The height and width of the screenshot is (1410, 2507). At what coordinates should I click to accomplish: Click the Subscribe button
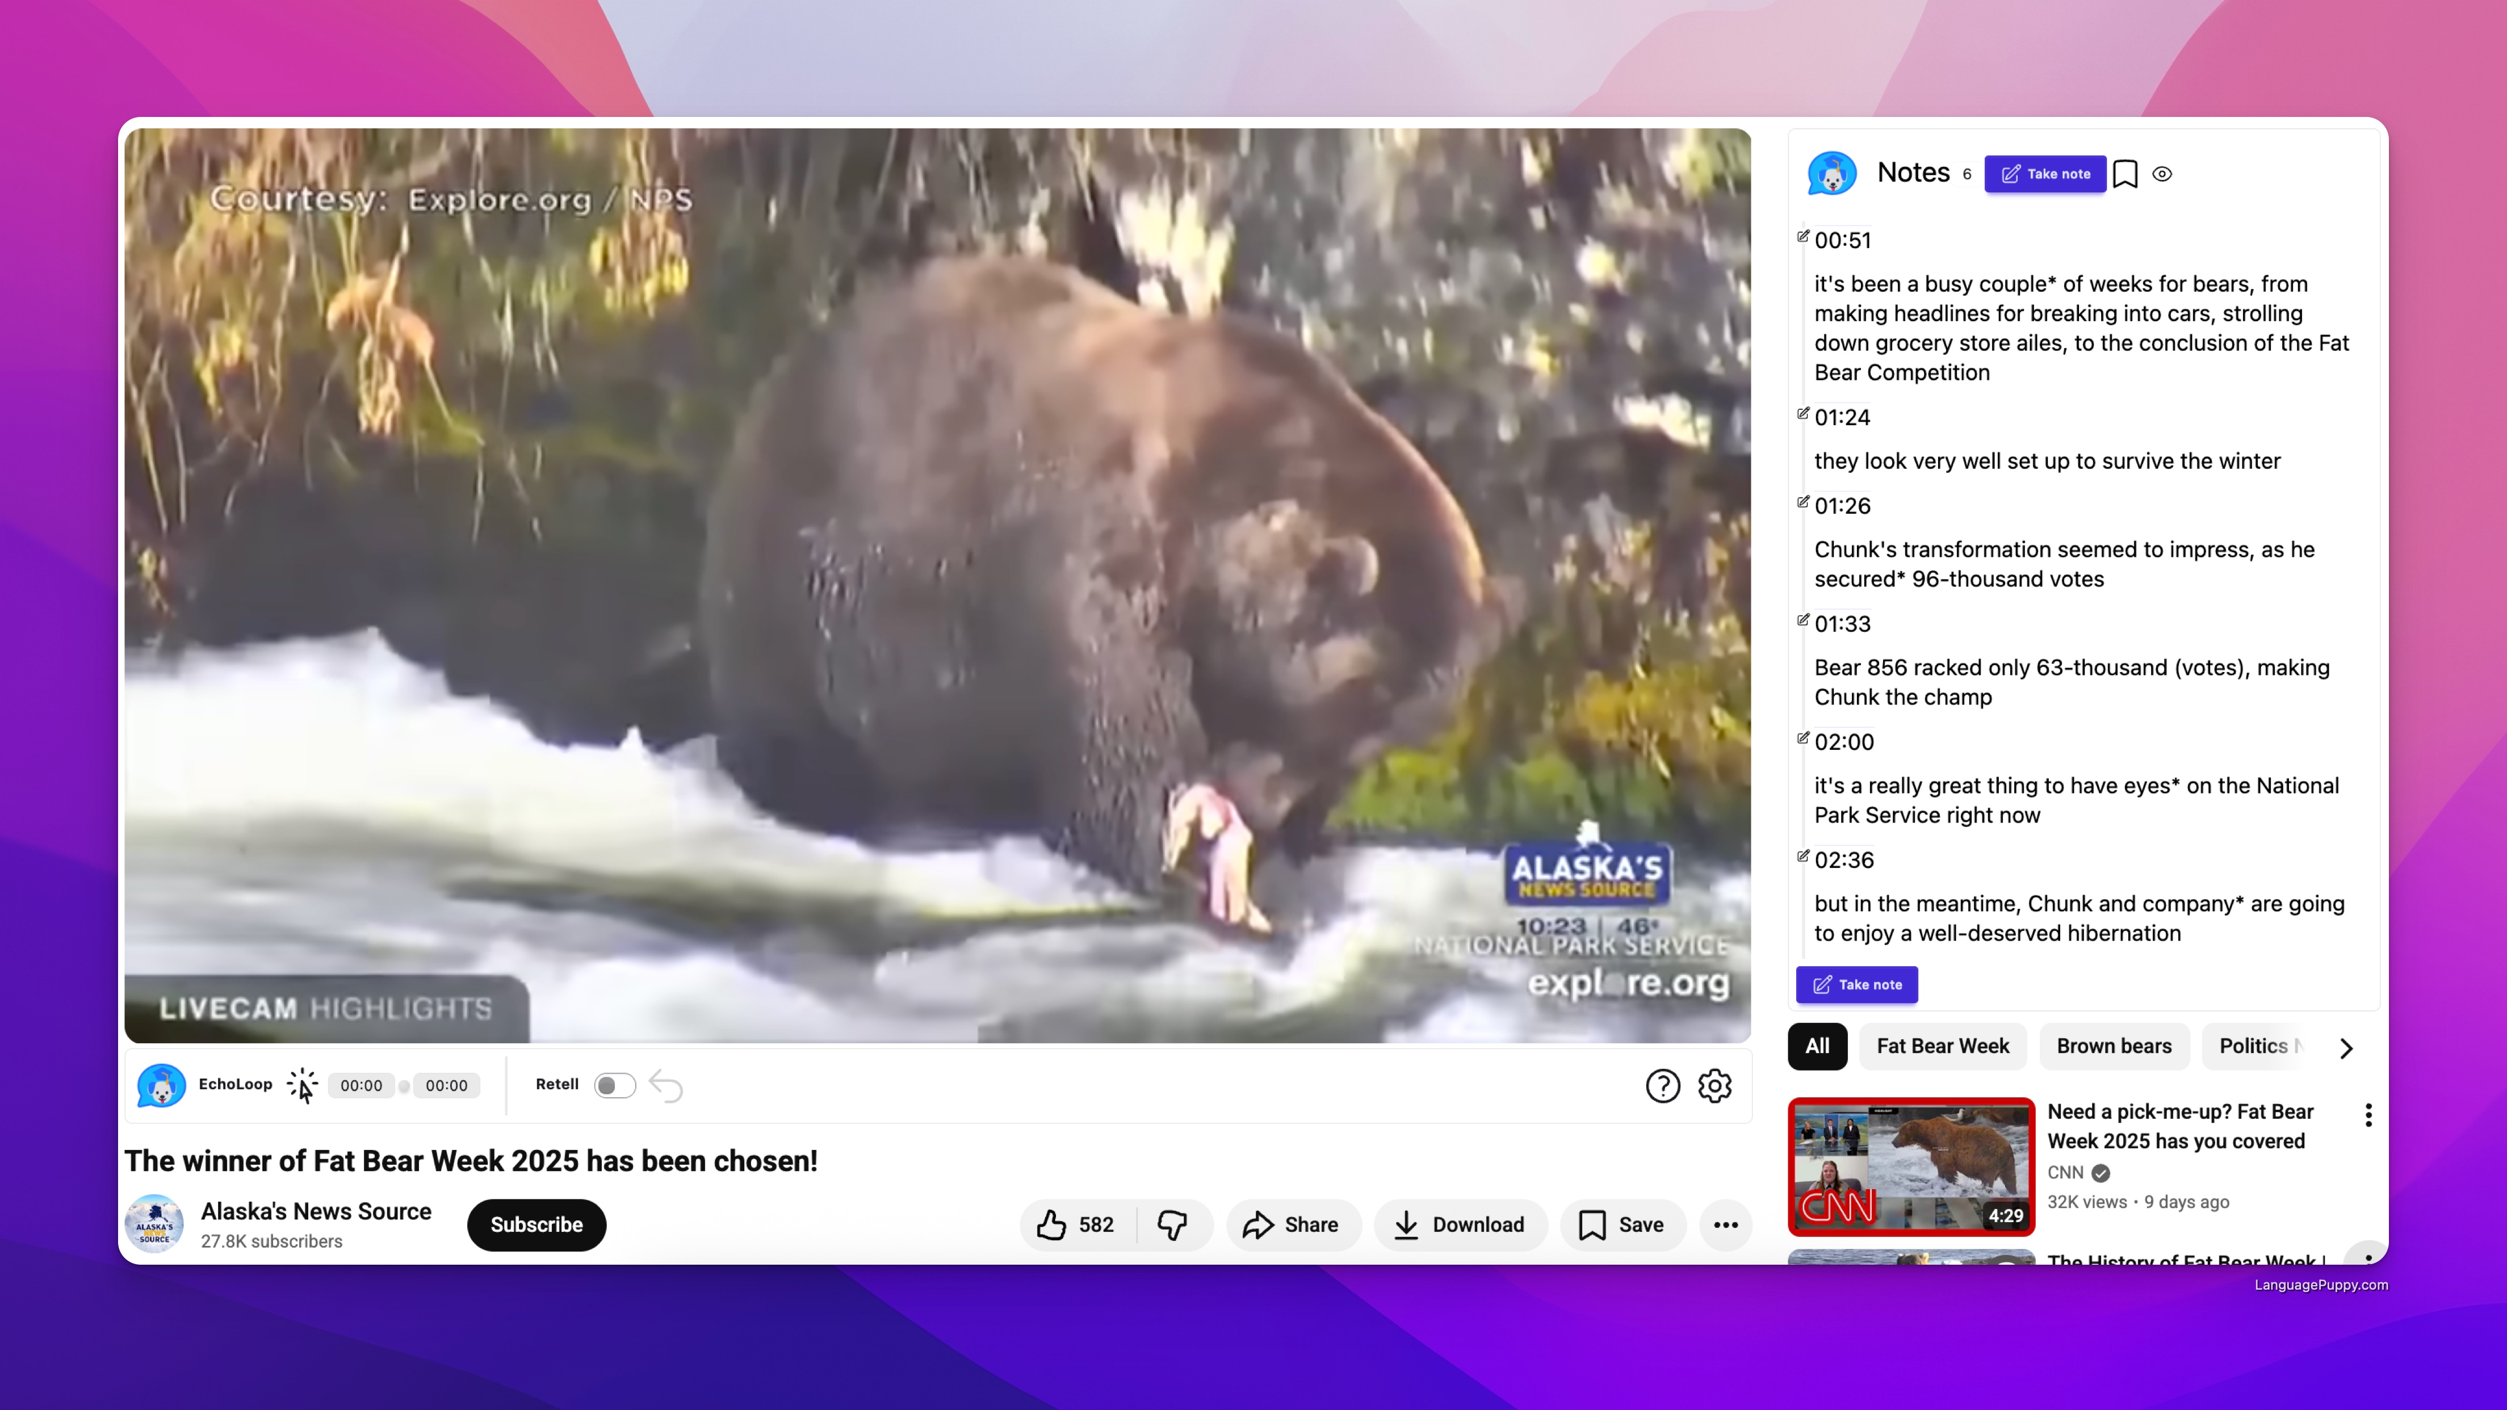coord(536,1224)
